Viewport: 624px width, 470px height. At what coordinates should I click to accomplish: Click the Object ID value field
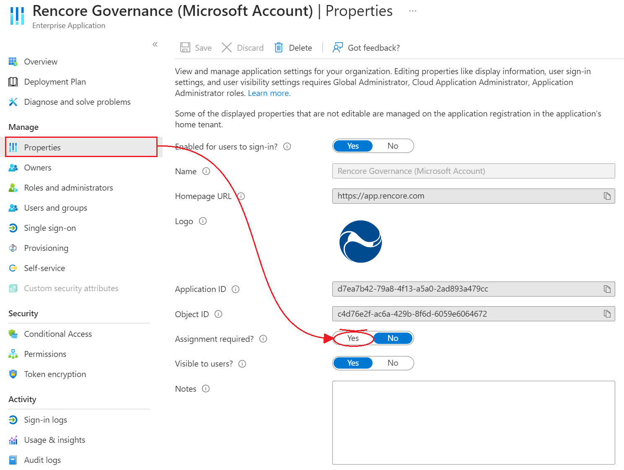click(474, 314)
